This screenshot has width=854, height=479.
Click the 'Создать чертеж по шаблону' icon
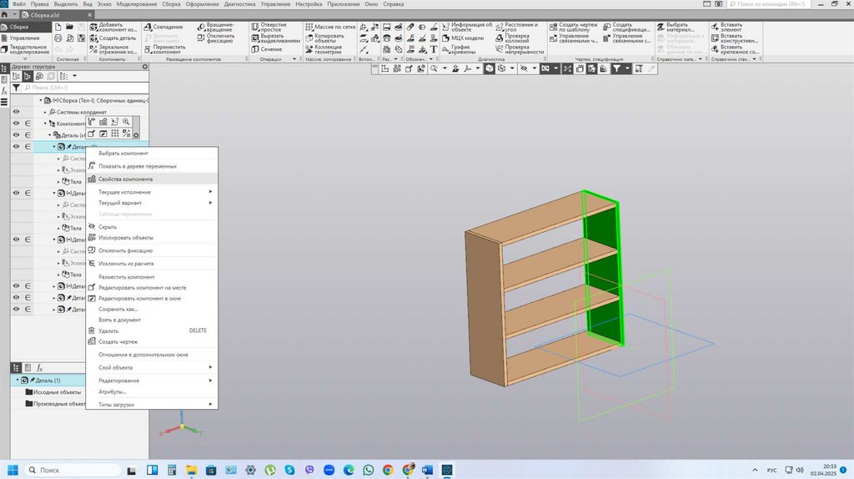coord(553,27)
